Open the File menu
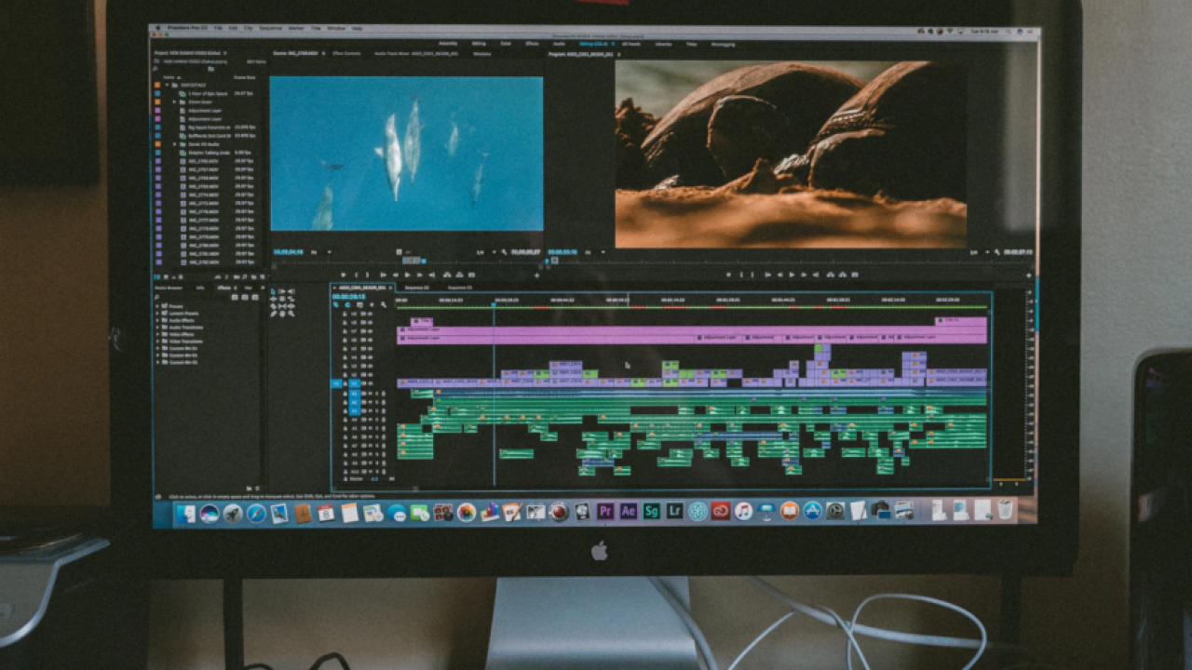The width and height of the screenshot is (1192, 670). pos(218,28)
